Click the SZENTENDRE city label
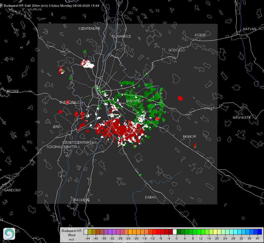This screenshot has width=264, height=243. click(89, 29)
